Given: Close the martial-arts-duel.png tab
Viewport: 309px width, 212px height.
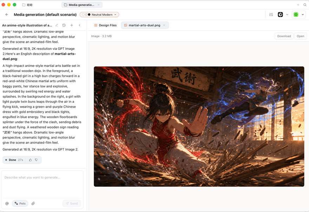Looking at the screenshot, I should pyautogui.click(x=164, y=25).
